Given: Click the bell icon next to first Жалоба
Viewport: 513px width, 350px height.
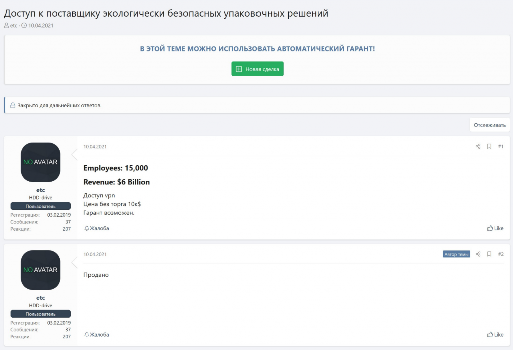Looking at the screenshot, I should (x=86, y=228).
